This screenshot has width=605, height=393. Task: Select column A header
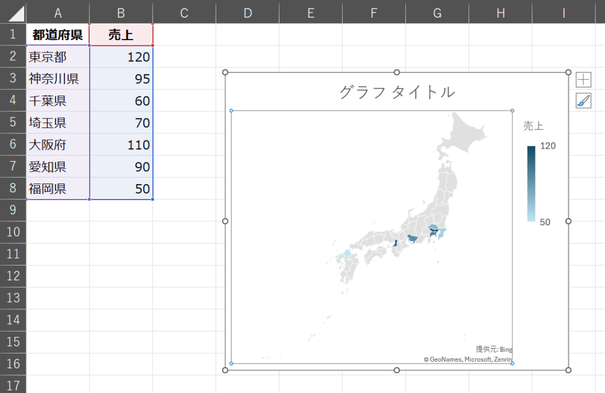(58, 12)
